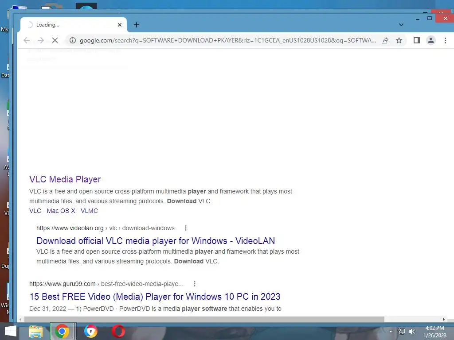This screenshot has width=454, height=340.
Task: Switch to Google Chrome in taskbar
Action: point(62,332)
